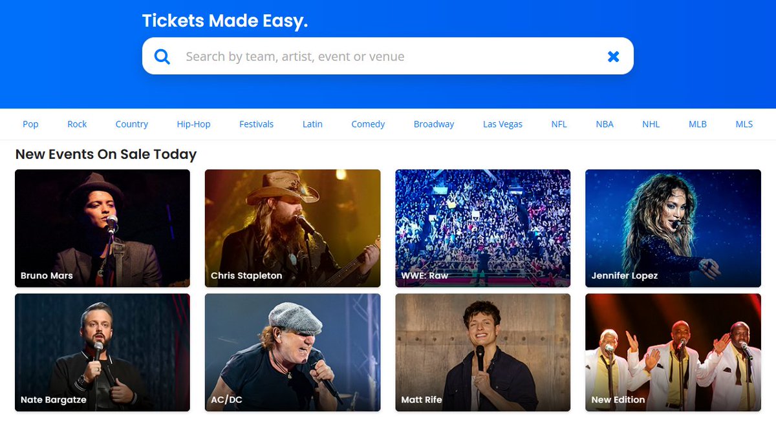This screenshot has height=422, width=776.
Task: Clear the search with the X icon
Action: point(614,57)
